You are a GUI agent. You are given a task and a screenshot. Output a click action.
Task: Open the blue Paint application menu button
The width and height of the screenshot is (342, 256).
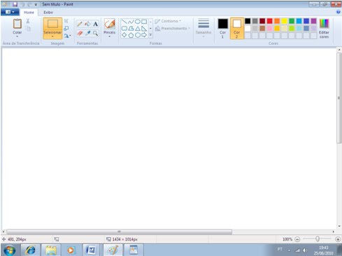[x=10, y=12]
